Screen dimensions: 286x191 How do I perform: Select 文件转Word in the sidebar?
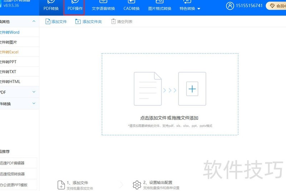click(19, 32)
